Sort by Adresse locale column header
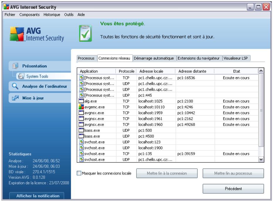 coord(156,71)
